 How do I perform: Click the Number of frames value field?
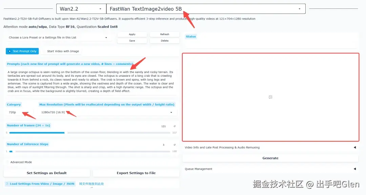(x=163, y=126)
